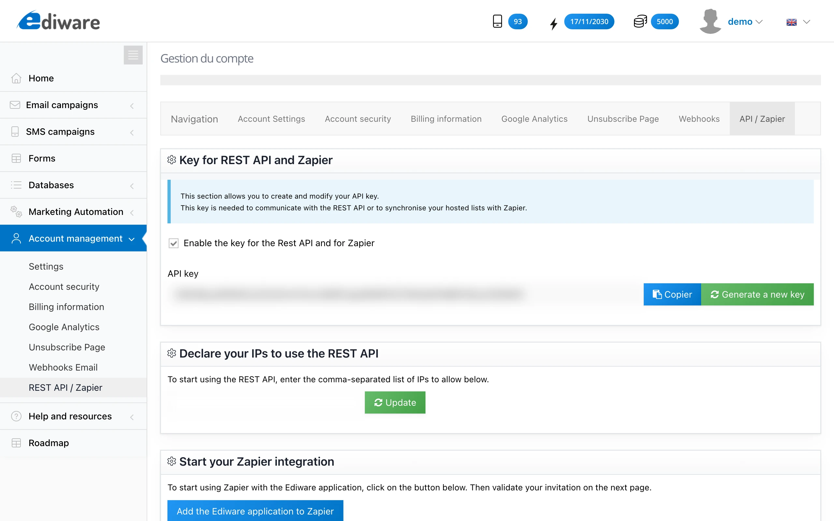Click the Databases list icon

pos(16,185)
